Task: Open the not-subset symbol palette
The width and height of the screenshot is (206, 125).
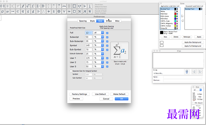Action: click(x=23, y=11)
